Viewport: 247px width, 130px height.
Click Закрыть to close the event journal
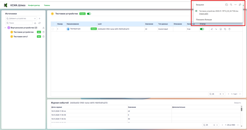click(x=237, y=102)
